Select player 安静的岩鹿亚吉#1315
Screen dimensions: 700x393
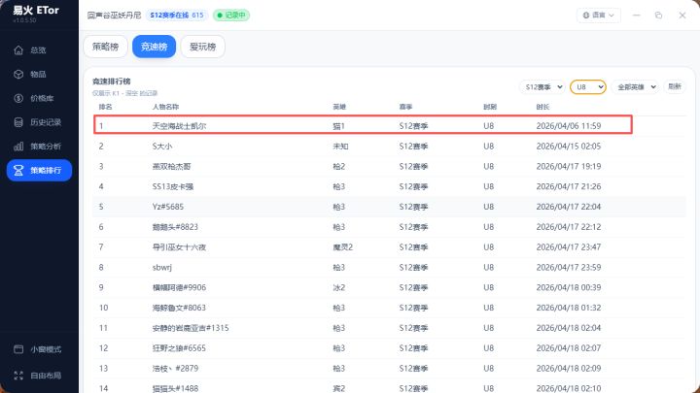191,328
